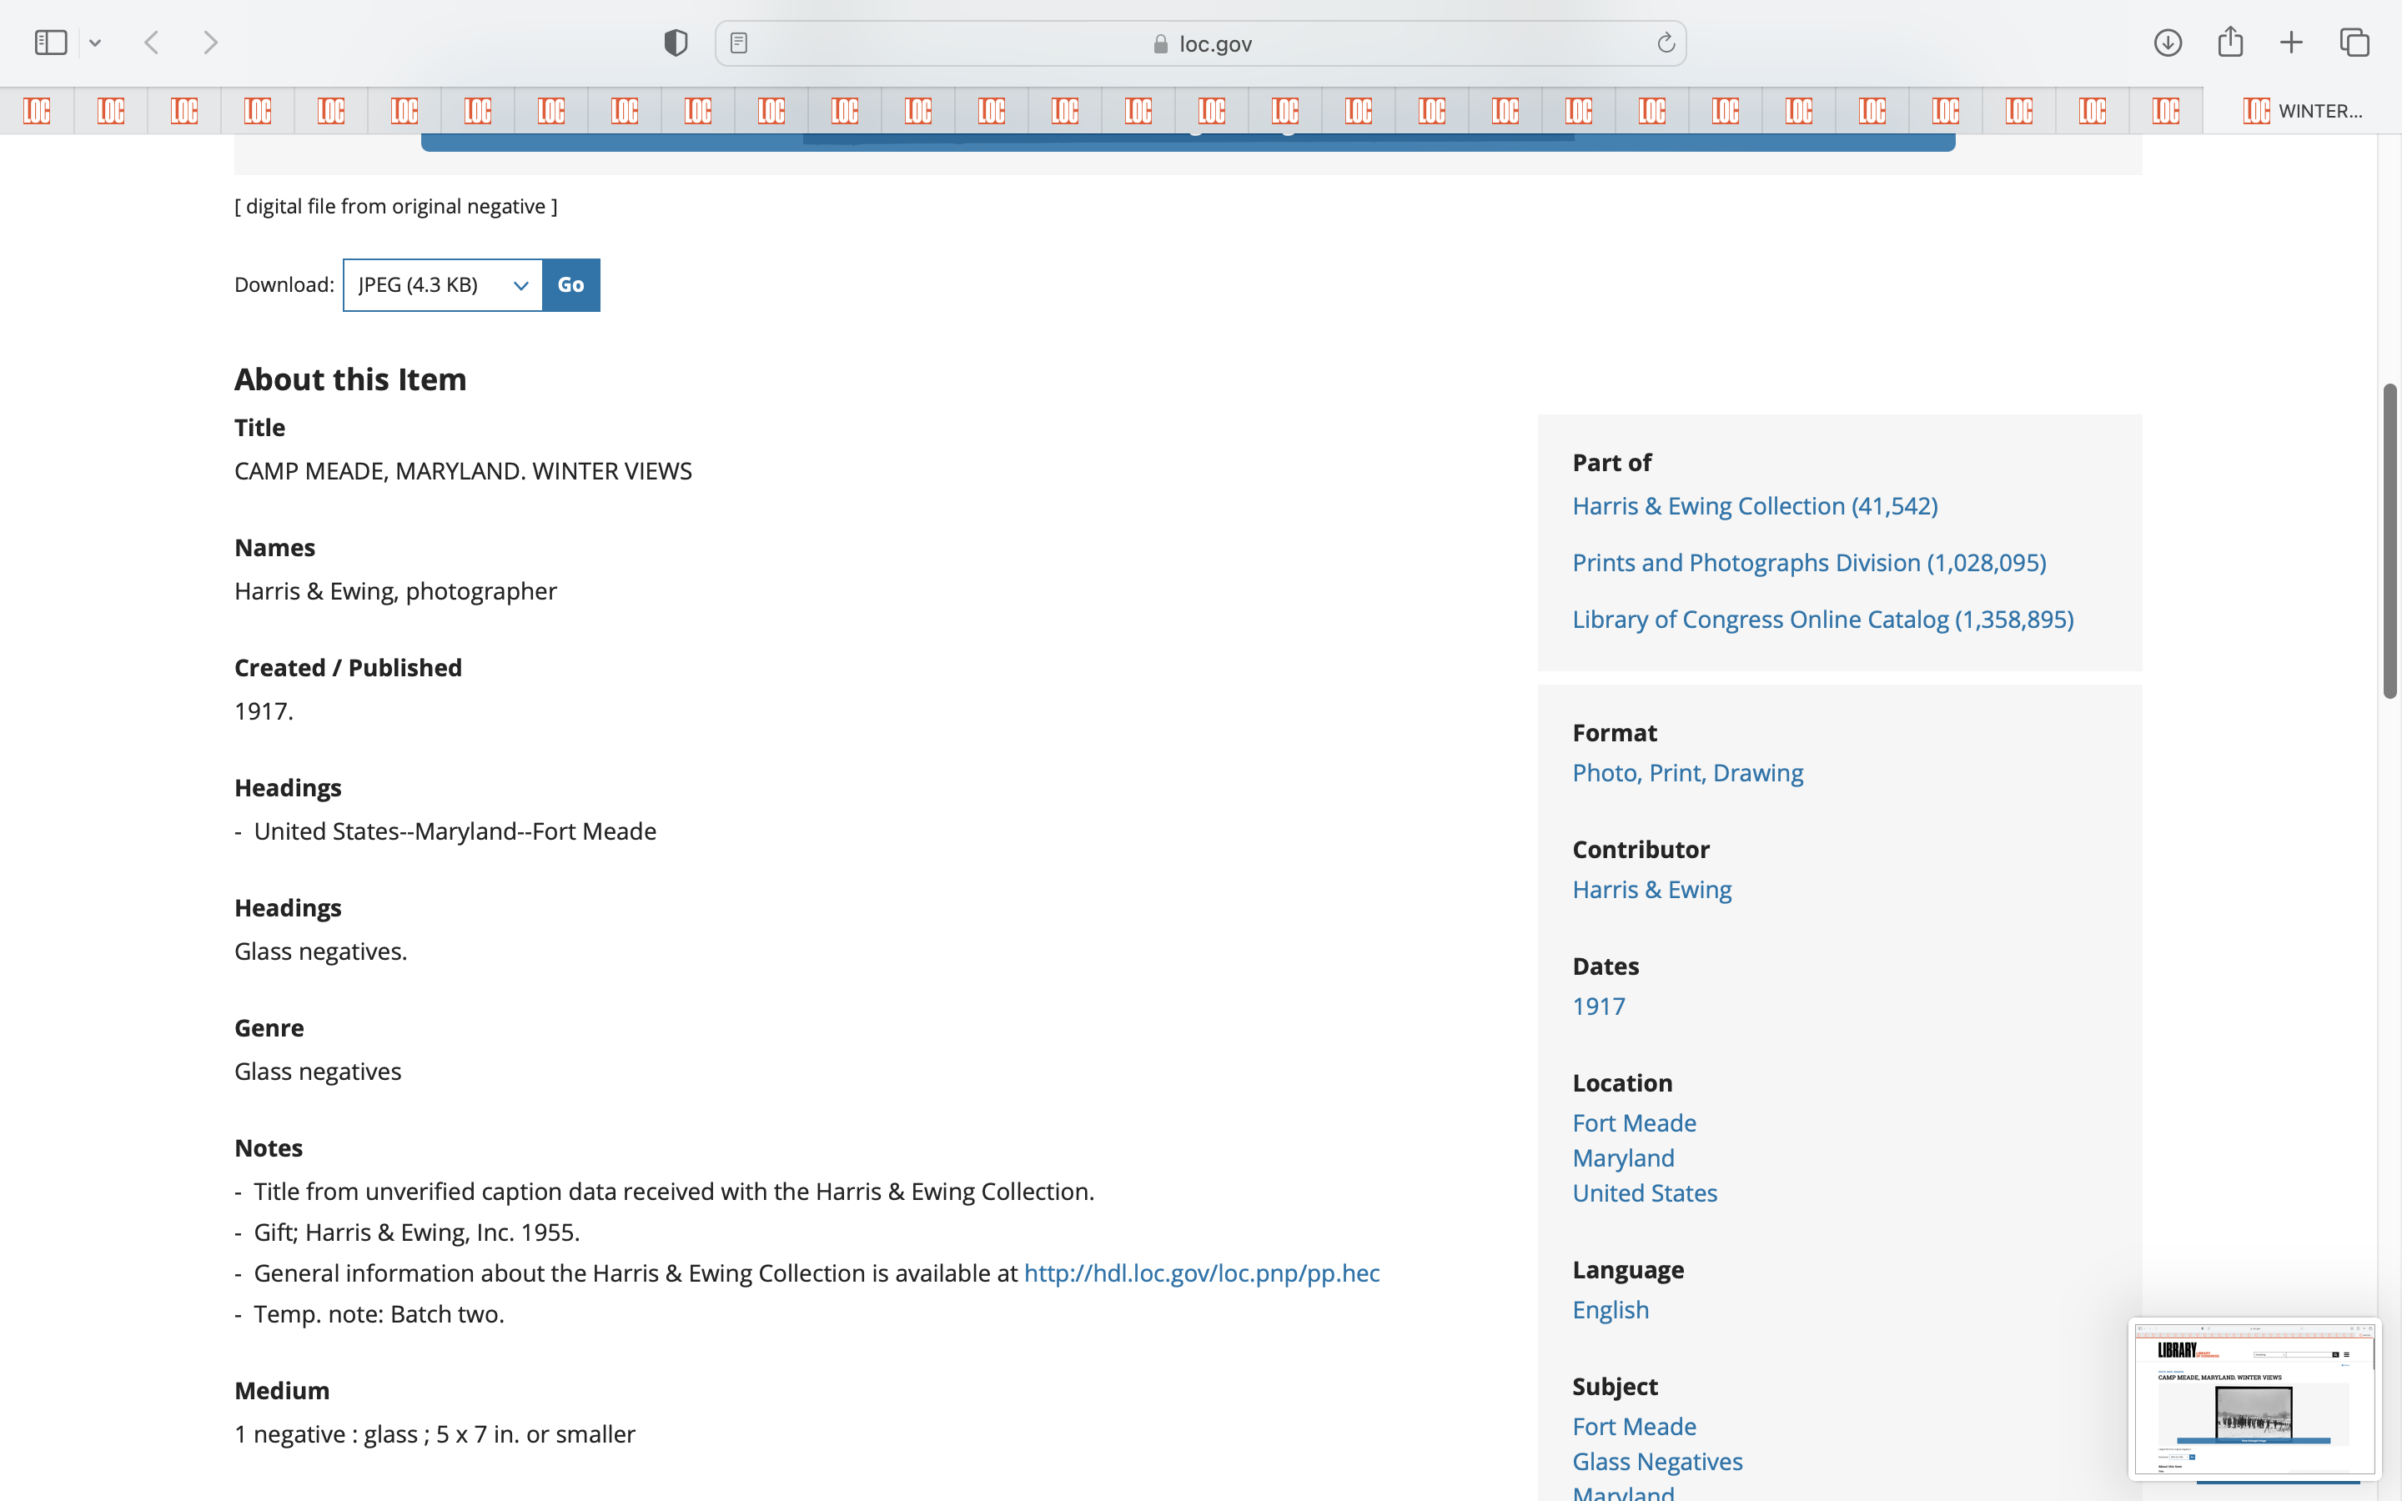Open the Share sheet icon
This screenshot has width=2402, height=1501.
(x=2230, y=43)
